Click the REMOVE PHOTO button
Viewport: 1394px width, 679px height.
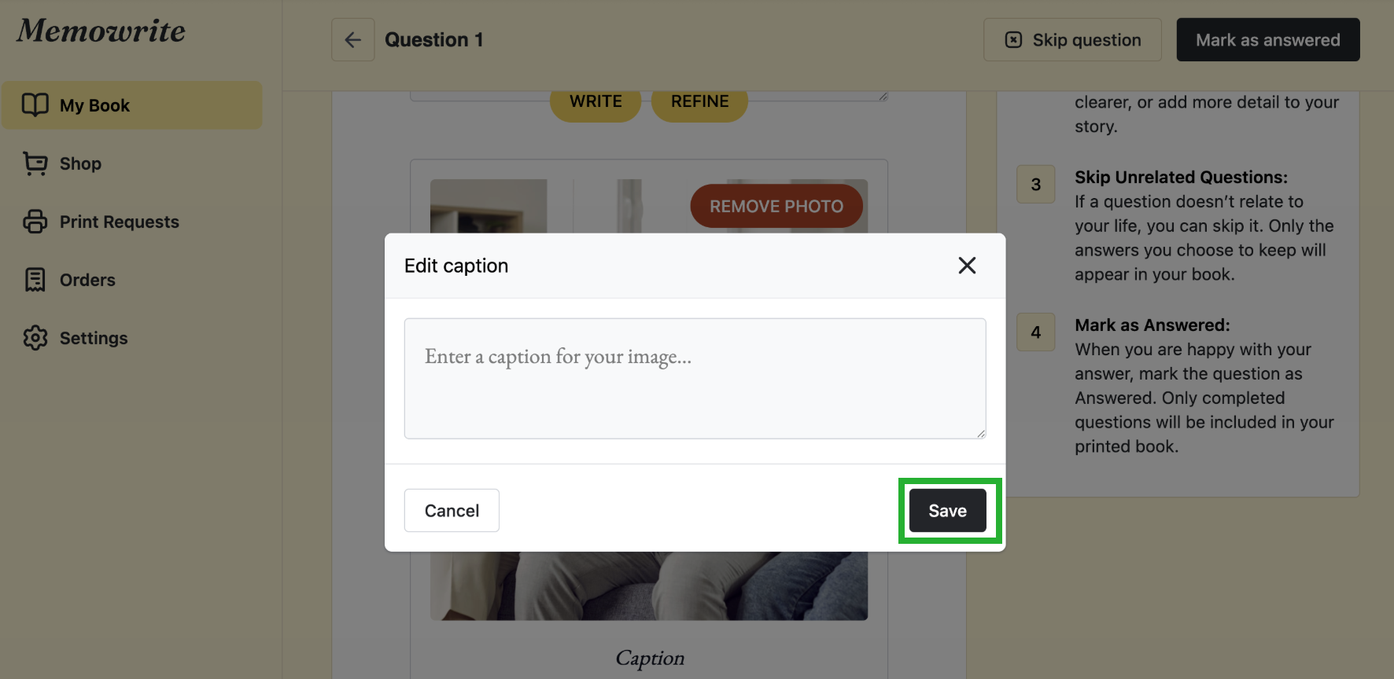(x=776, y=207)
